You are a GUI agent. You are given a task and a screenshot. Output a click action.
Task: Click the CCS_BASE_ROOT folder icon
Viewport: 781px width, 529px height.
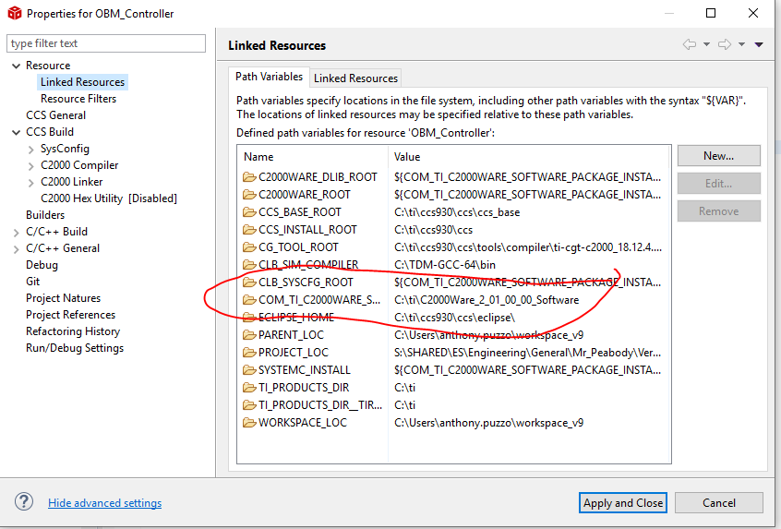point(248,212)
